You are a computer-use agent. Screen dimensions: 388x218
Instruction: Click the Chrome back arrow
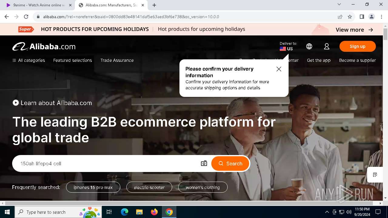7,17
